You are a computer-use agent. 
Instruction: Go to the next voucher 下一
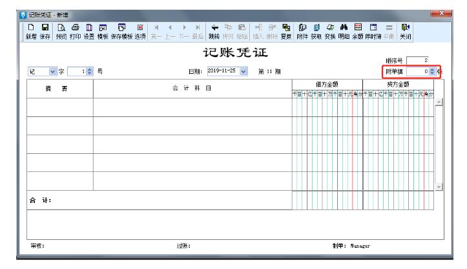pos(184,31)
